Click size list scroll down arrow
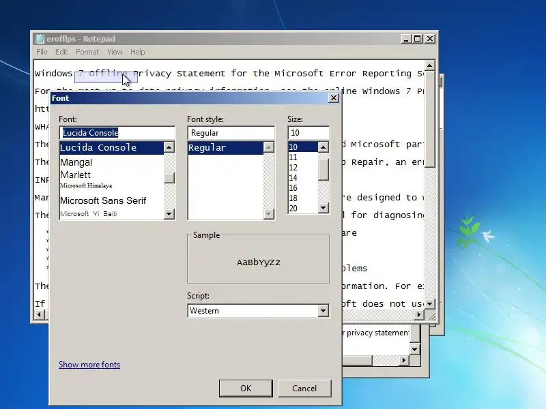This screenshot has width=546, height=409. click(323, 208)
